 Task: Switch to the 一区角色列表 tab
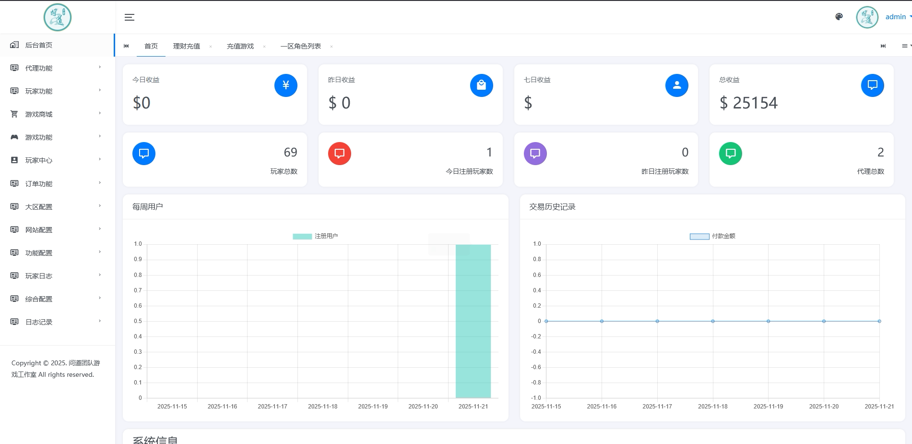301,46
